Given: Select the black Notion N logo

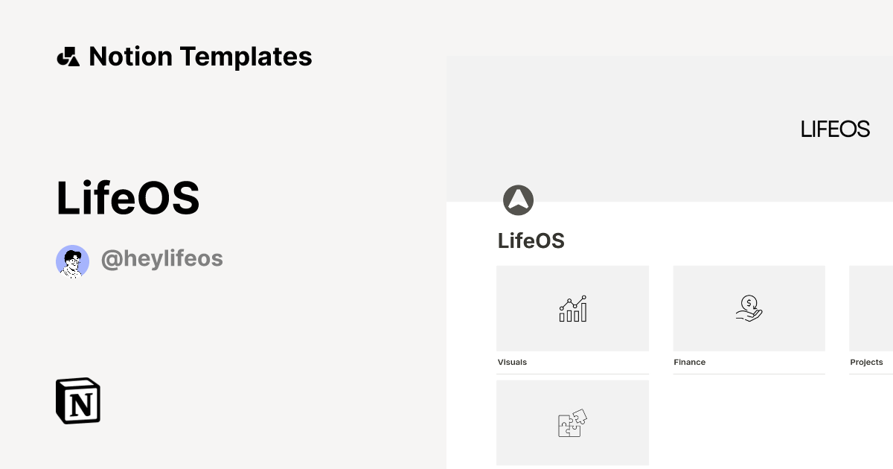Looking at the screenshot, I should pos(77,401).
